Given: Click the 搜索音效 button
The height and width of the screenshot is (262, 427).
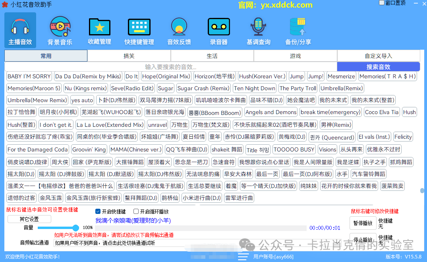Looking at the screenshot, I should [378, 67].
